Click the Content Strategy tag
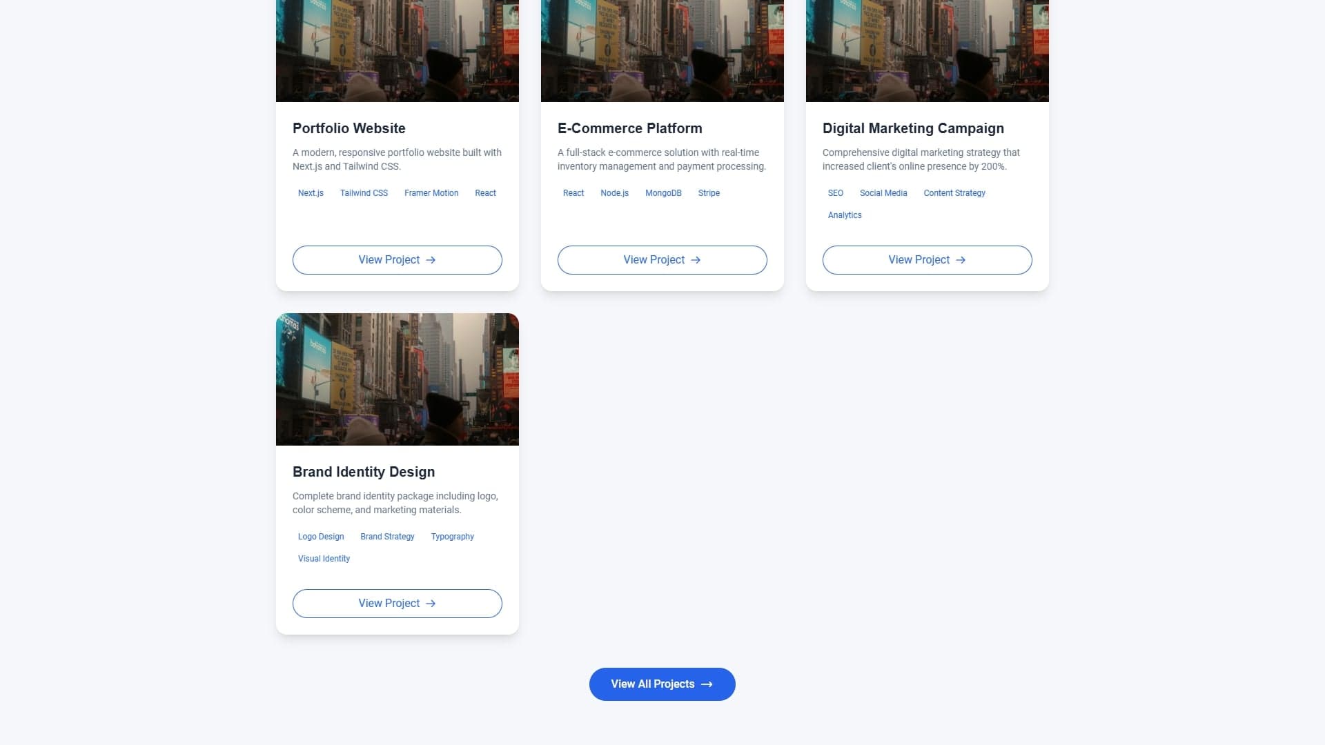This screenshot has height=745, width=1325. coord(954,193)
